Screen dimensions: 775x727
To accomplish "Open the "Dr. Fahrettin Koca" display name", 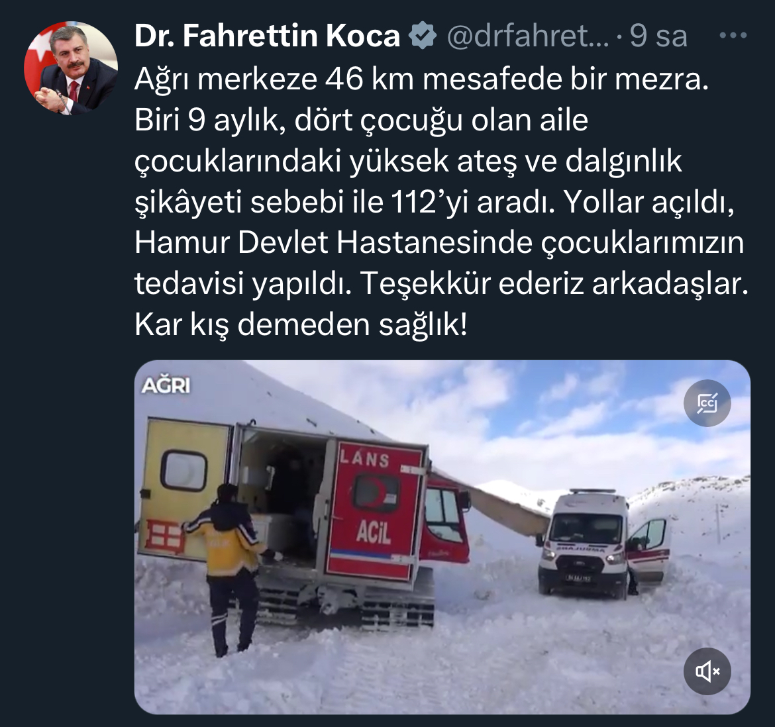I will (267, 36).
